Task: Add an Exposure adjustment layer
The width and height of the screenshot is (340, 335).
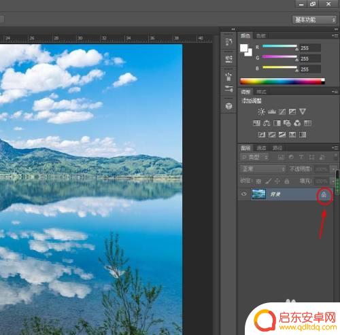Action: coord(292,111)
